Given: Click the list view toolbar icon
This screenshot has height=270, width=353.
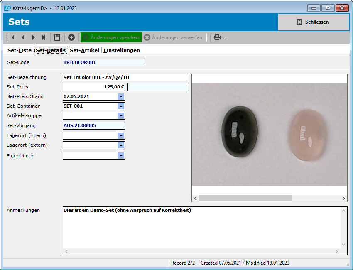Looking at the screenshot, I should coord(57,37).
